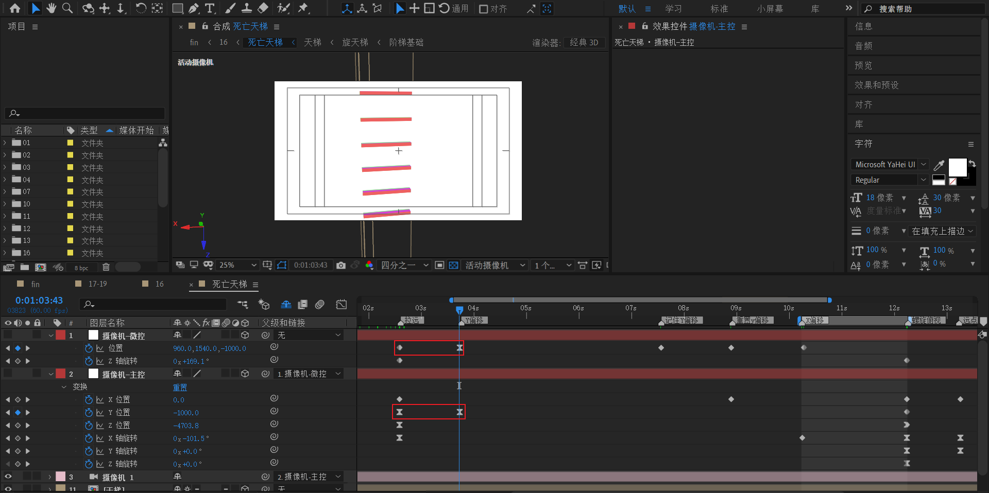Toggle visibility eye of 摄像机 1 layer
Screen dimensions: 989x493
(8, 477)
